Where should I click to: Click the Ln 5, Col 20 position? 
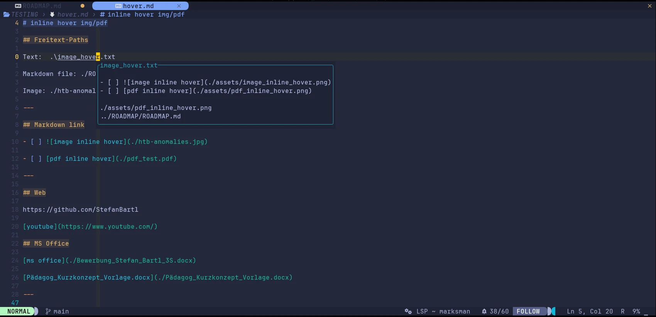pos(590,311)
